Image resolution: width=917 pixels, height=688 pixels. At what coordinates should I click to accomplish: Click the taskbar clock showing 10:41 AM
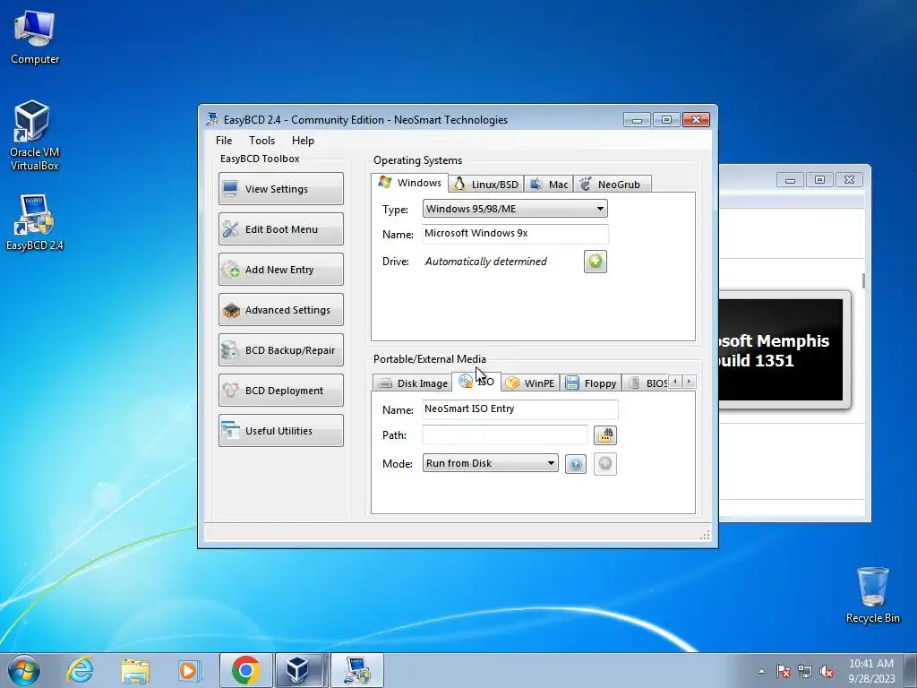[871, 671]
